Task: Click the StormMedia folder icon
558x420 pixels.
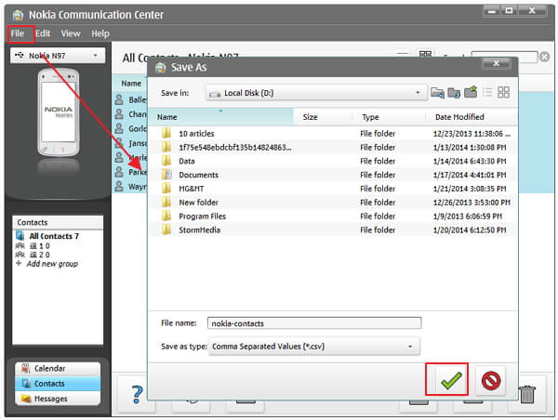Action: click(x=166, y=230)
